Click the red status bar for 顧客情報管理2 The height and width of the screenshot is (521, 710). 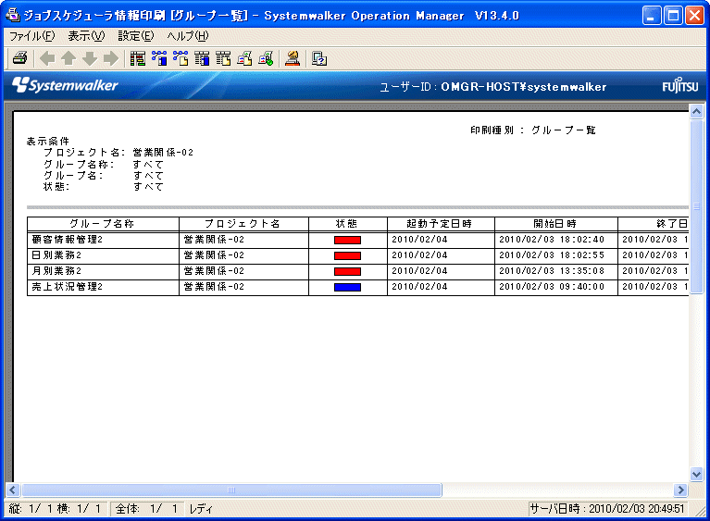[x=347, y=240]
